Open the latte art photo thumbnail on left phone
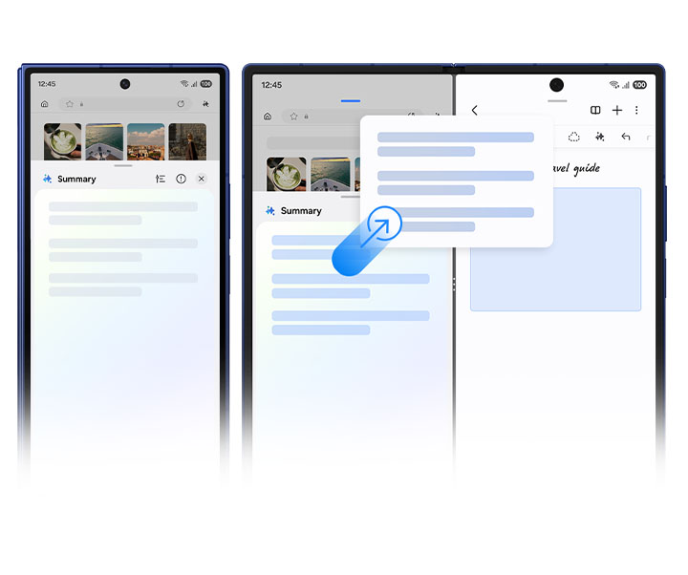688x575 pixels. click(62, 141)
